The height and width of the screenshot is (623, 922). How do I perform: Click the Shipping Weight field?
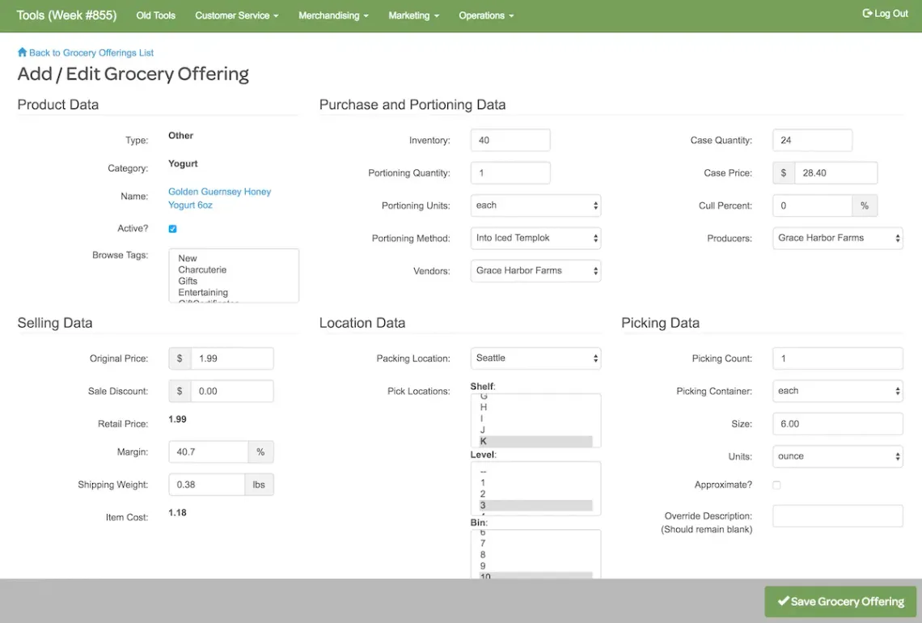(x=206, y=485)
